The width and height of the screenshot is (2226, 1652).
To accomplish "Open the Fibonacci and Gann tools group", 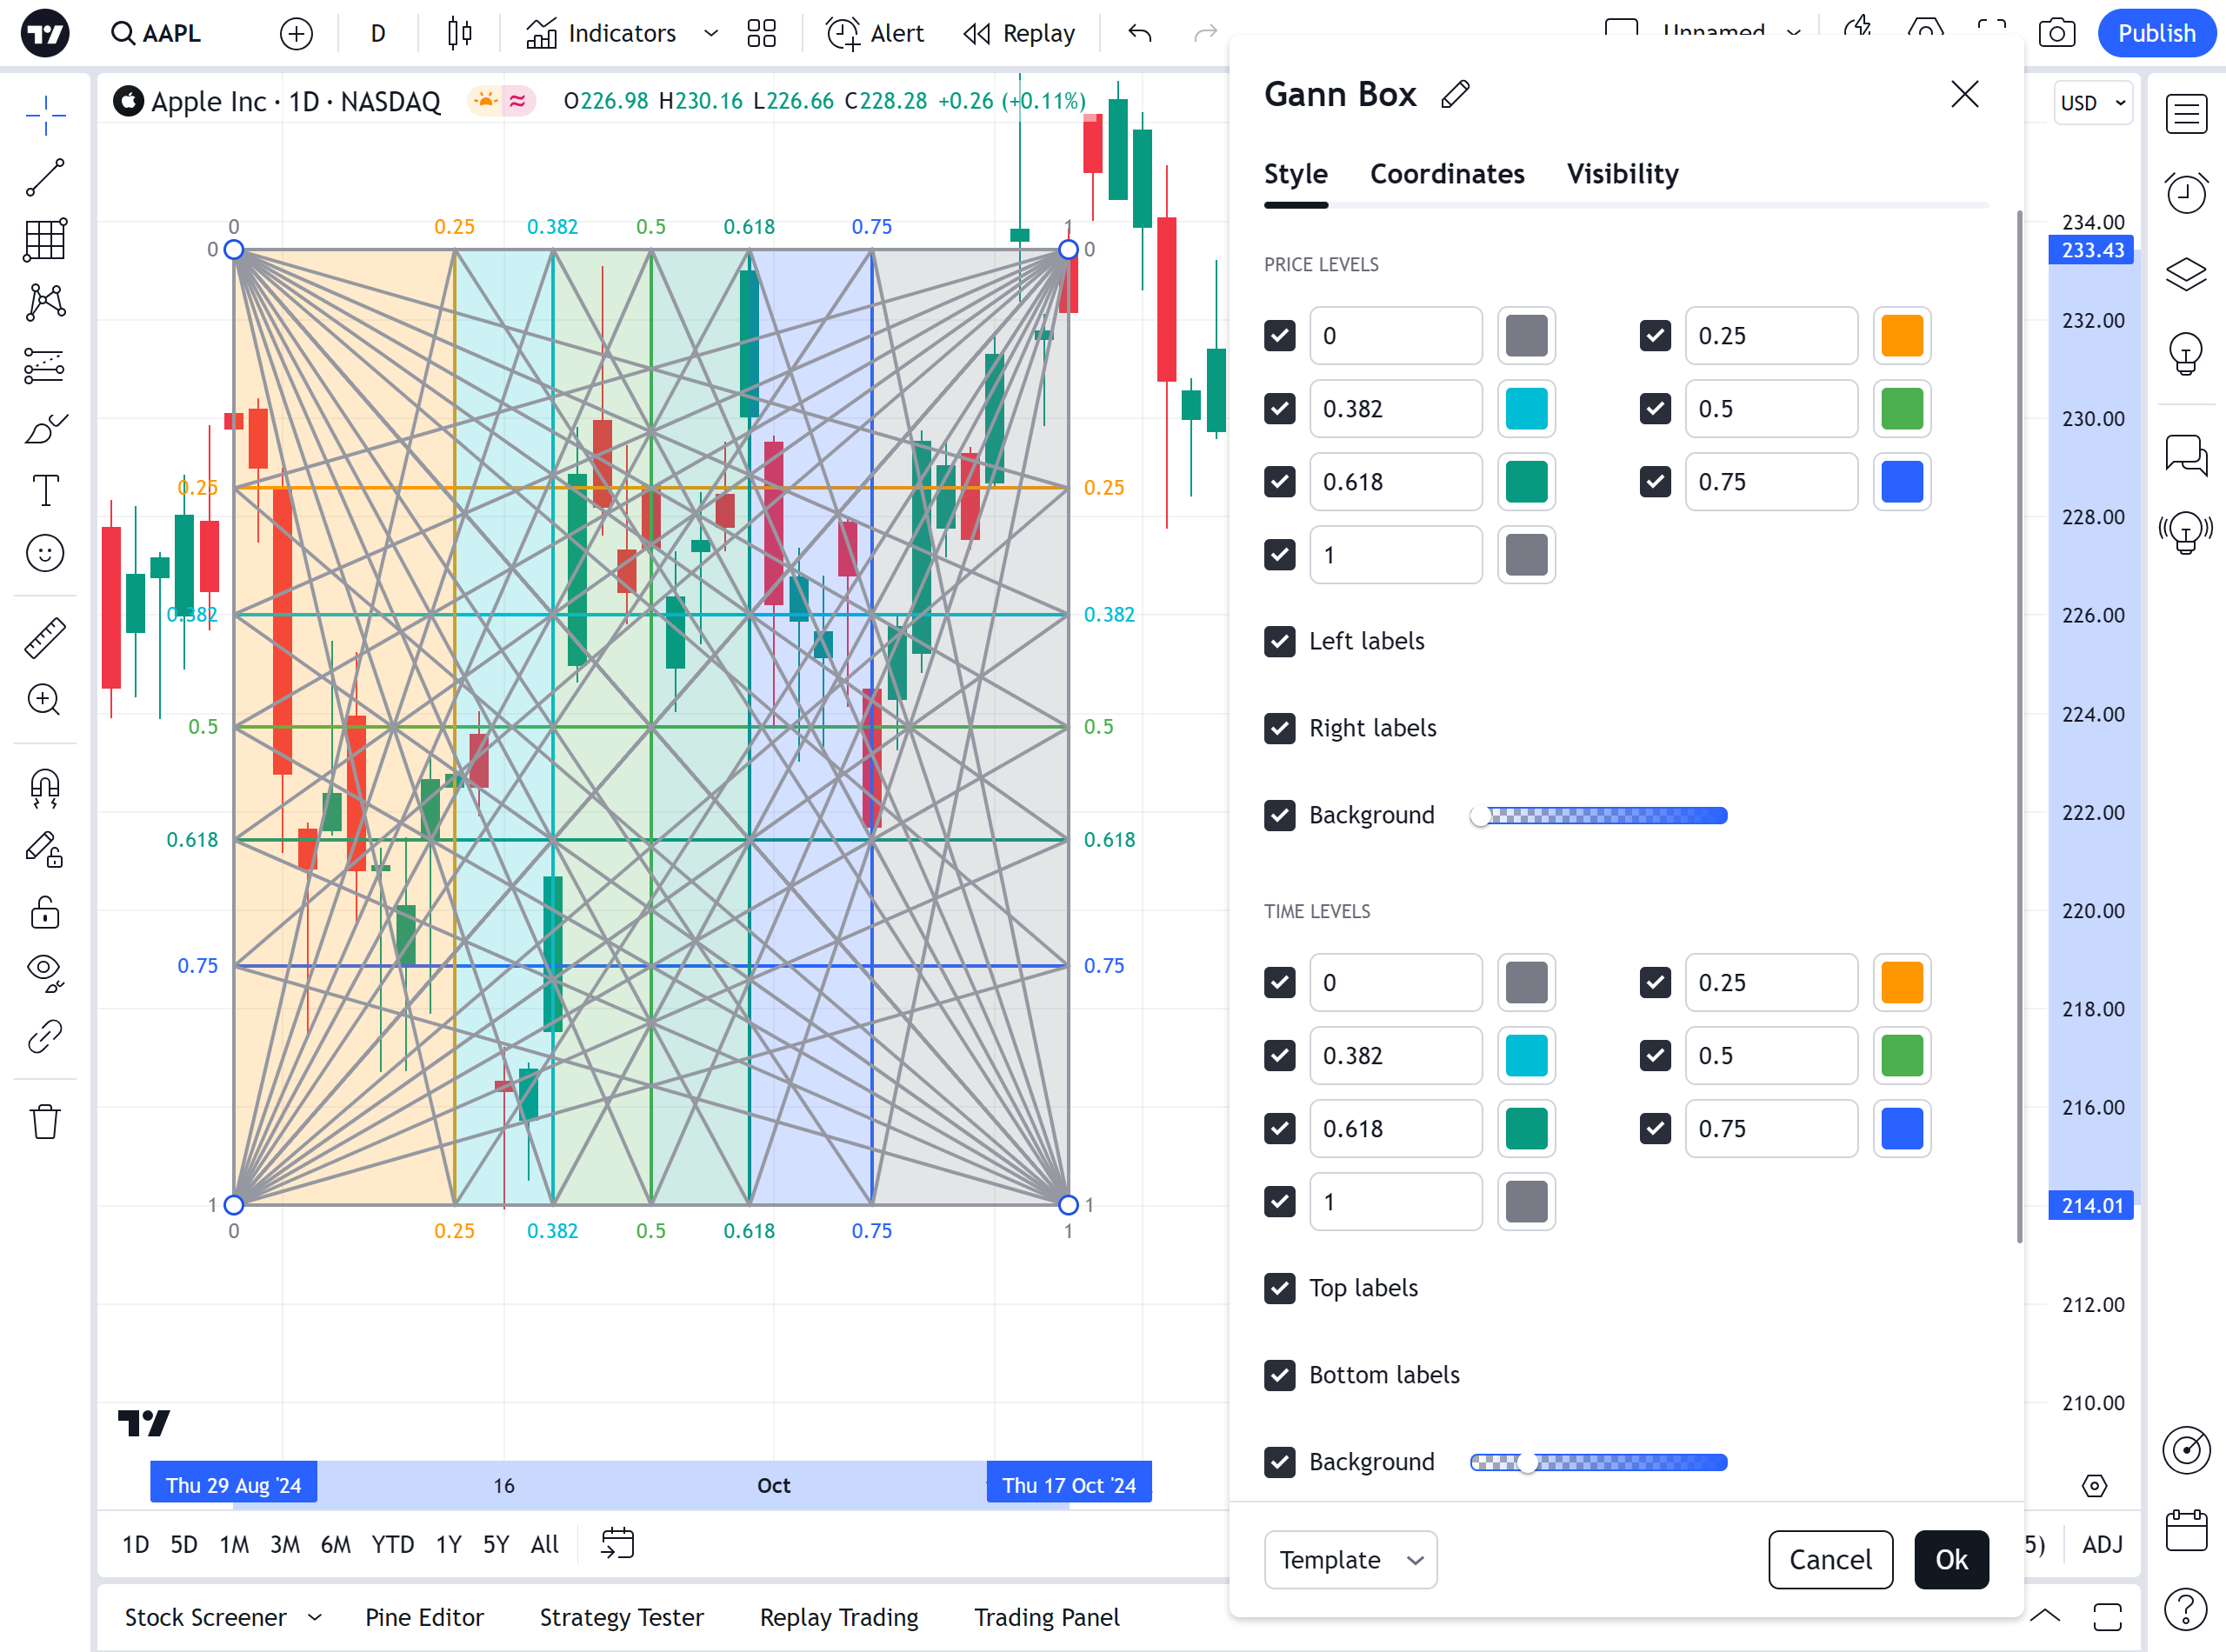I will (45, 240).
